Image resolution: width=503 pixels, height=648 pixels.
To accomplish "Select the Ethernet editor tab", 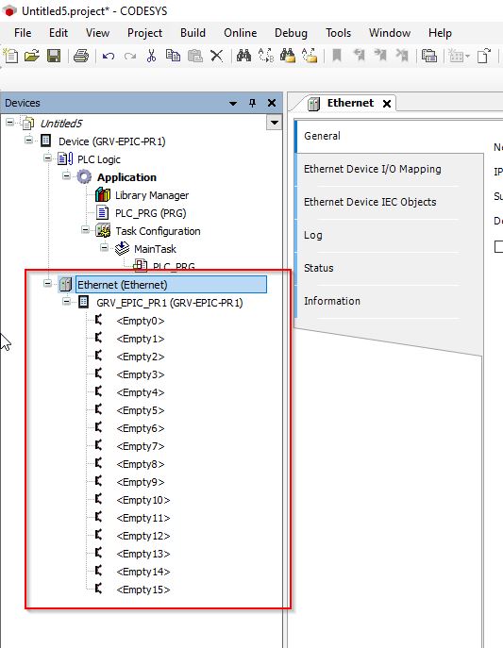I will click(350, 103).
